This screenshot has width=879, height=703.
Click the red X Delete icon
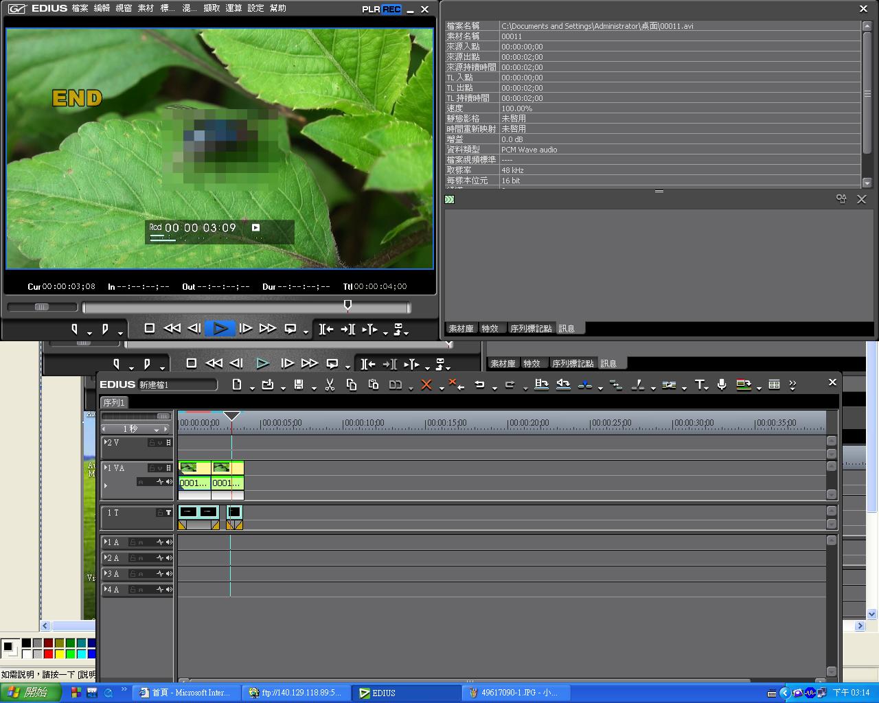click(x=426, y=384)
